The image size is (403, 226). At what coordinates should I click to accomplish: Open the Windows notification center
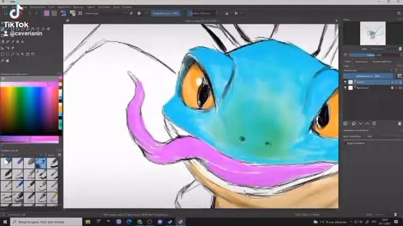click(396, 222)
